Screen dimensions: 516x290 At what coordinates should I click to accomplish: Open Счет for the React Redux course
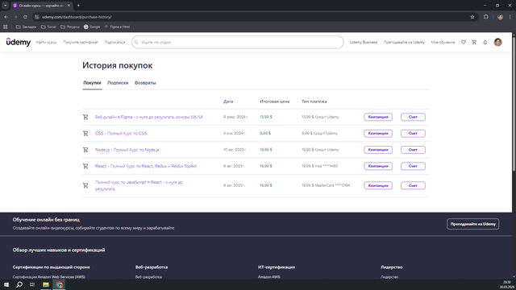413,166
